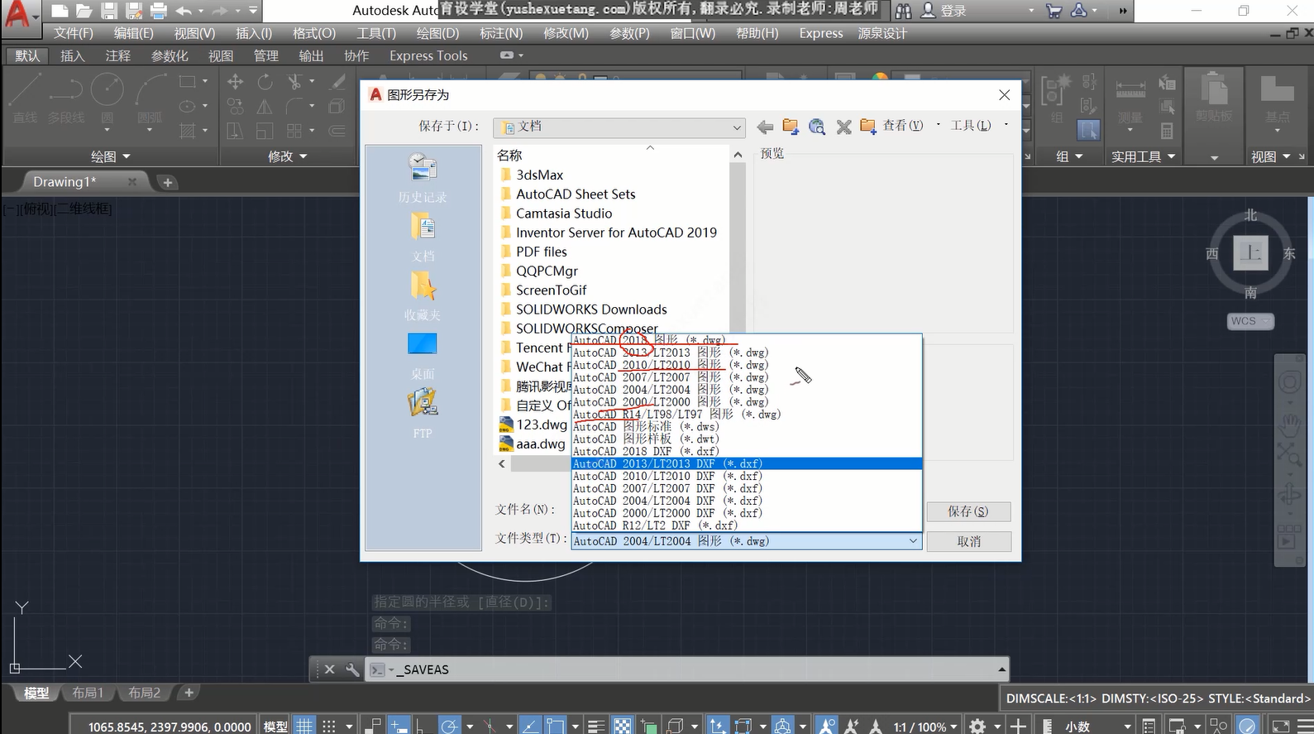Click the customization wrench icon on command line
This screenshot has width=1314, height=734.
point(352,669)
